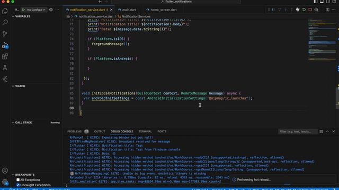Open the Explorer view in activity bar
339x190 pixels.
[5, 11]
